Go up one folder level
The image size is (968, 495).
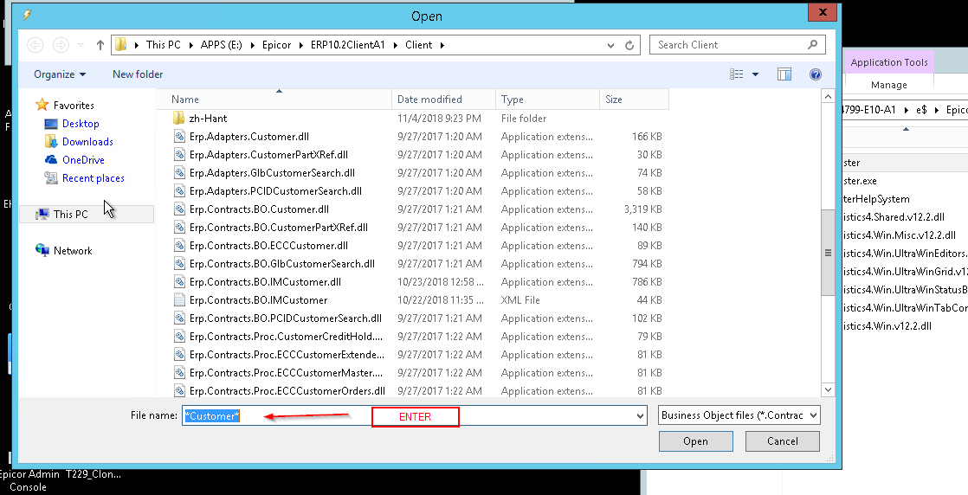click(100, 45)
